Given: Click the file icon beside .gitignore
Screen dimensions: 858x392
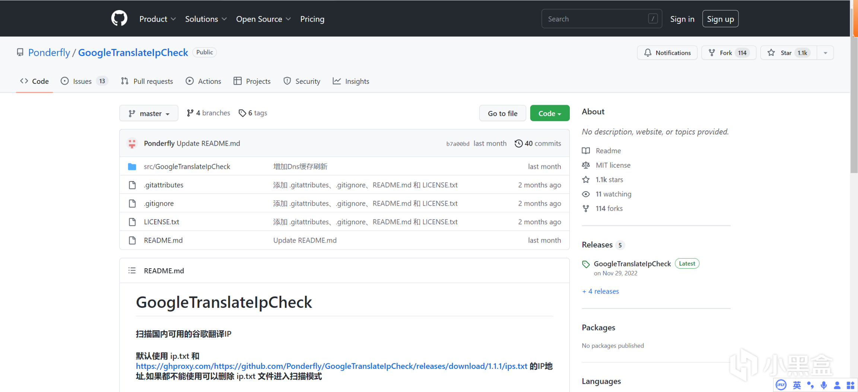Looking at the screenshot, I should coord(132,203).
